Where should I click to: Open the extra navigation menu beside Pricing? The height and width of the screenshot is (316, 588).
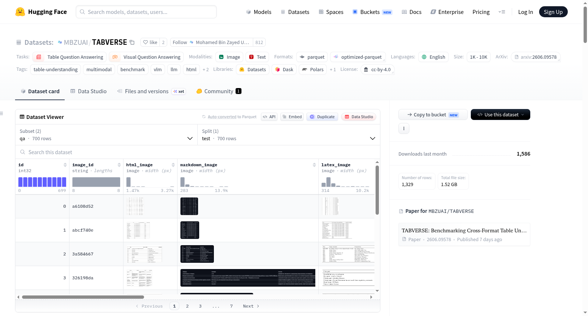[x=502, y=12]
